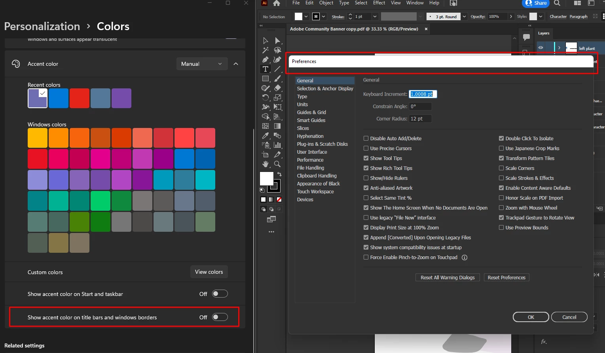605x353 pixels.
Task: Select the Rectangle tool
Action: pos(266,78)
